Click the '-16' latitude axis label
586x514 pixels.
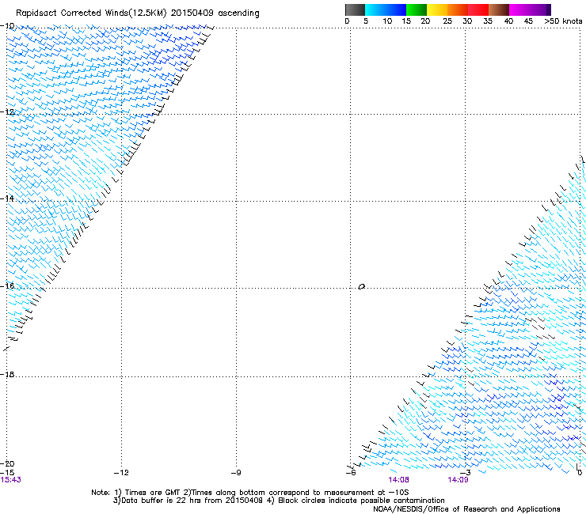pyautogui.click(x=7, y=286)
